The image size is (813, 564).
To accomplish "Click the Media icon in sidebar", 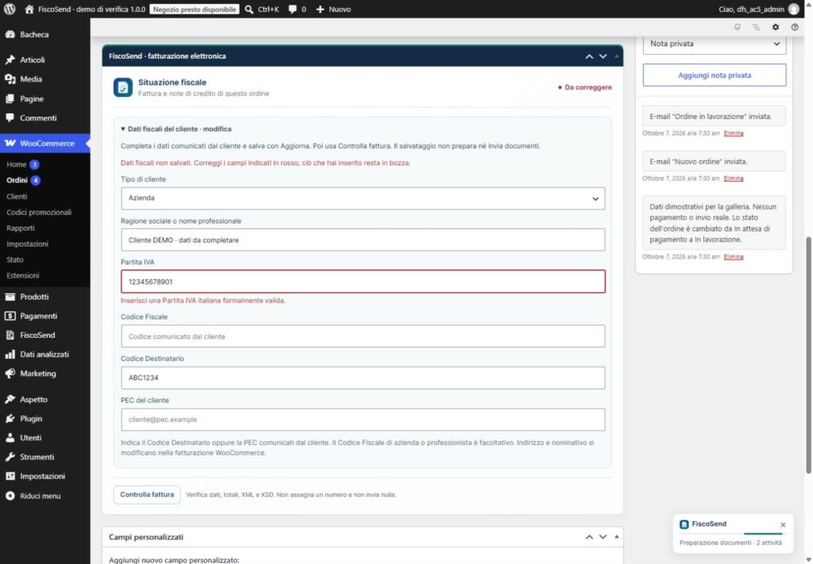I will [10, 79].
